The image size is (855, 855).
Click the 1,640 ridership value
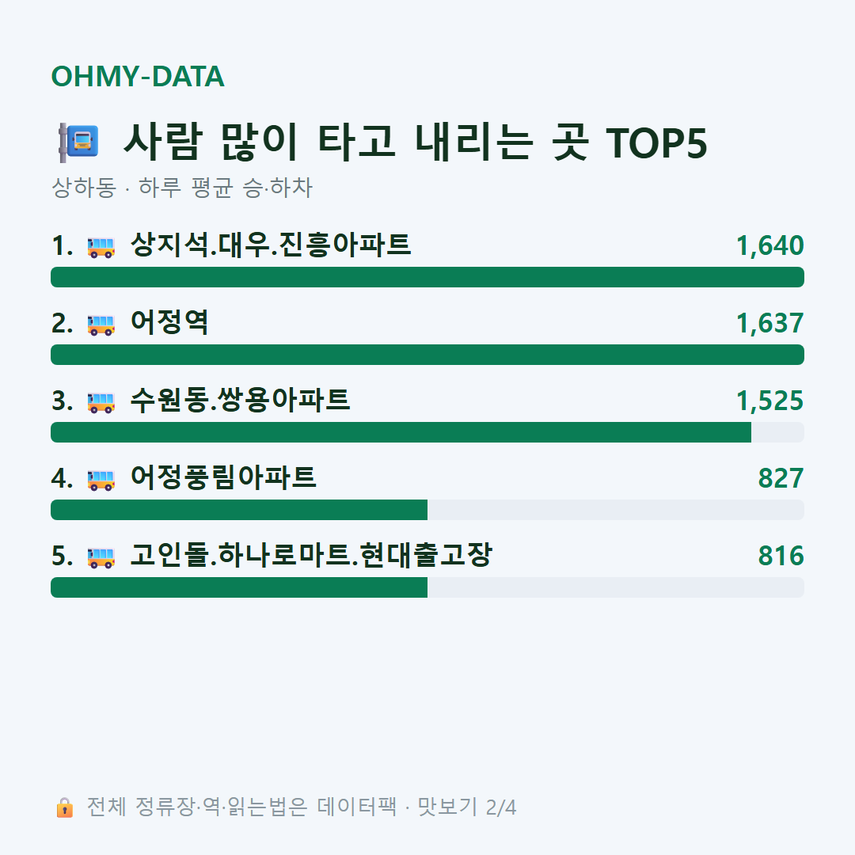click(770, 245)
